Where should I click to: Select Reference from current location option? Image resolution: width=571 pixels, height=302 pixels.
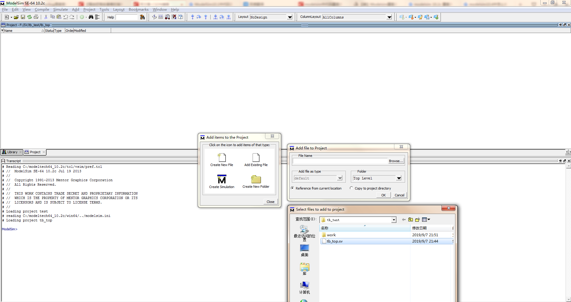(292, 188)
